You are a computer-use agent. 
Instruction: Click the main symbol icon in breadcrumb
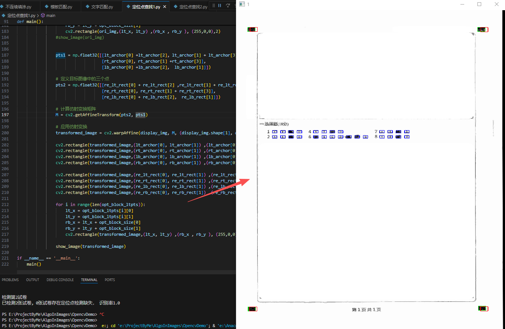(43, 15)
